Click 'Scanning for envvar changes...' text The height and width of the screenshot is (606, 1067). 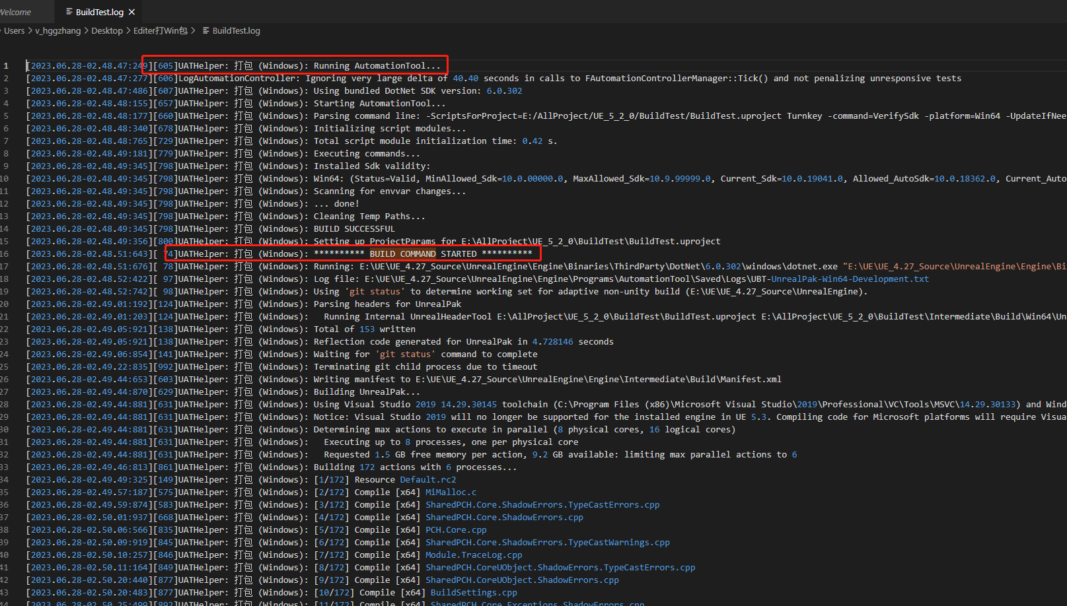(390, 191)
